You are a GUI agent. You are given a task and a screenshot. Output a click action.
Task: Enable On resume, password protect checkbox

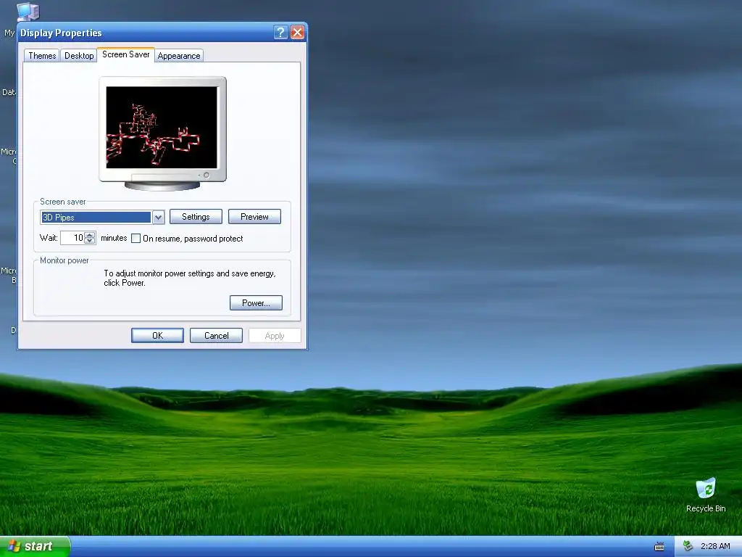point(136,238)
